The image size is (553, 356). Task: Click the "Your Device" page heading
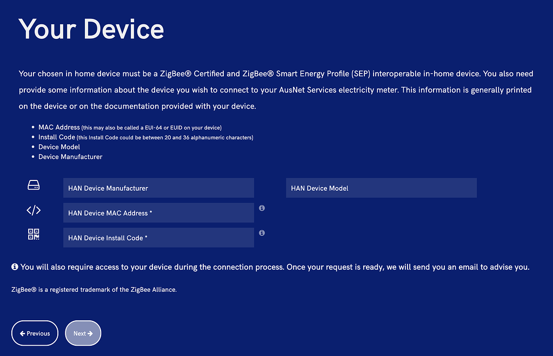click(x=91, y=29)
